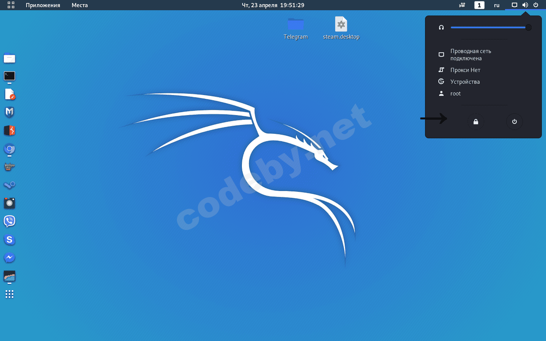Open Skype from the dock

tap(9, 240)
